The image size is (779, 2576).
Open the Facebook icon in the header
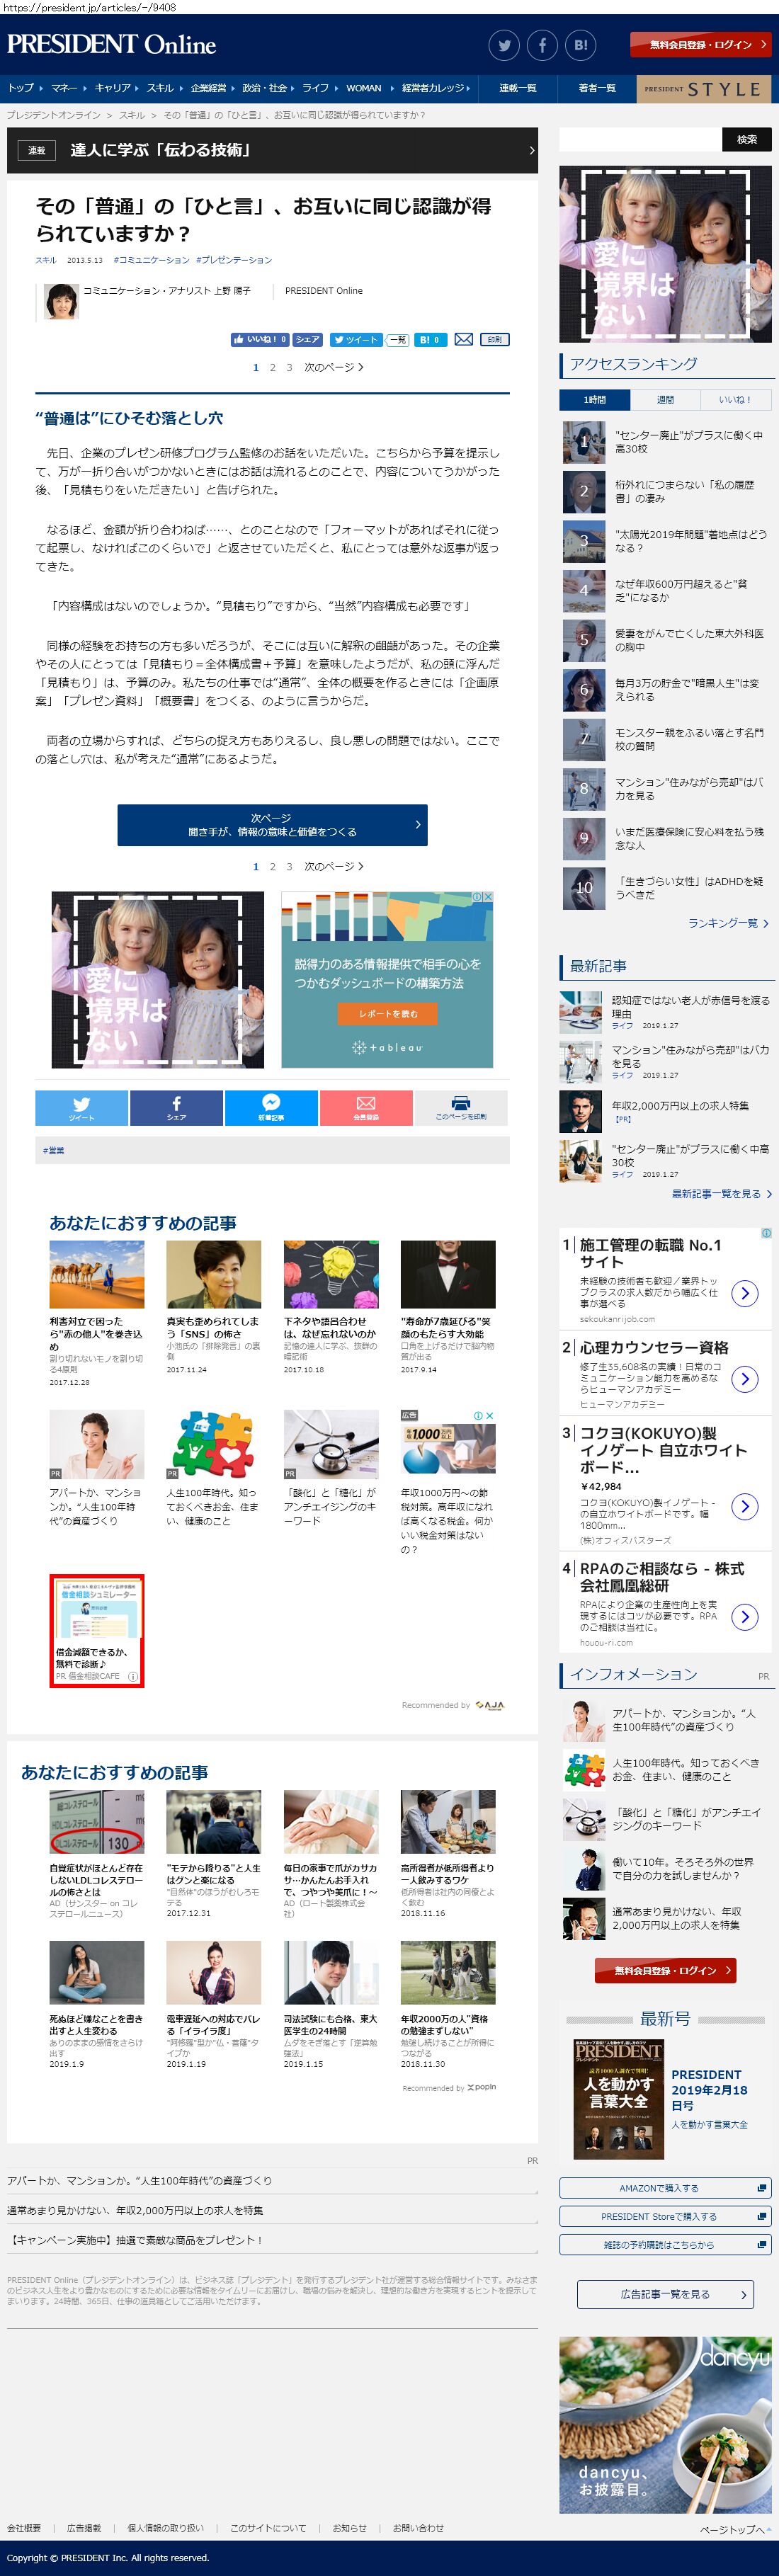(542, 45)
